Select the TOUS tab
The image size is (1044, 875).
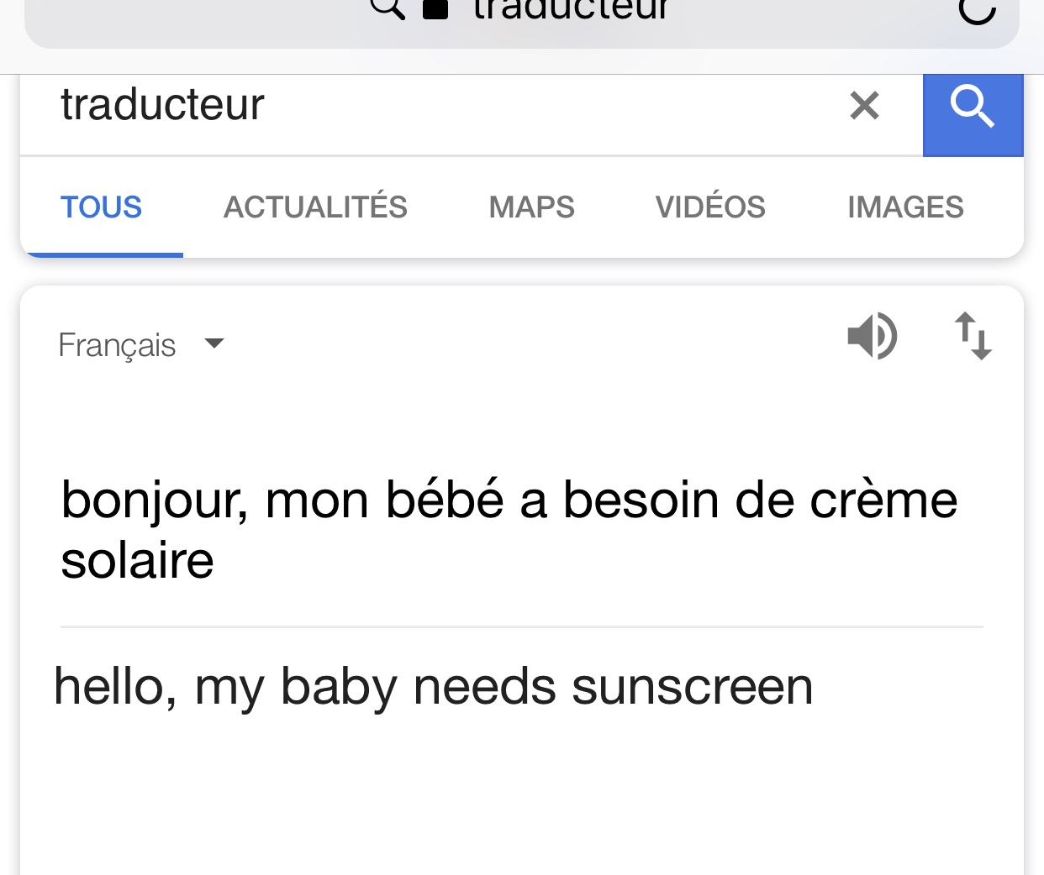click(101, 207)
